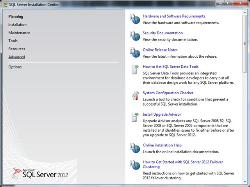This screenshot has height=187, width=250.
Task: Click the scrollbar down arrow
Action: click(245, 182)
